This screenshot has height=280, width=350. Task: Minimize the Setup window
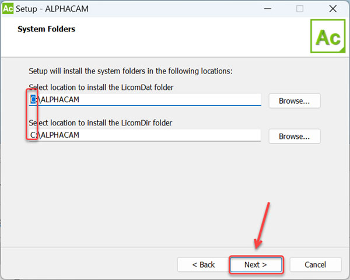tap(267, 9)
